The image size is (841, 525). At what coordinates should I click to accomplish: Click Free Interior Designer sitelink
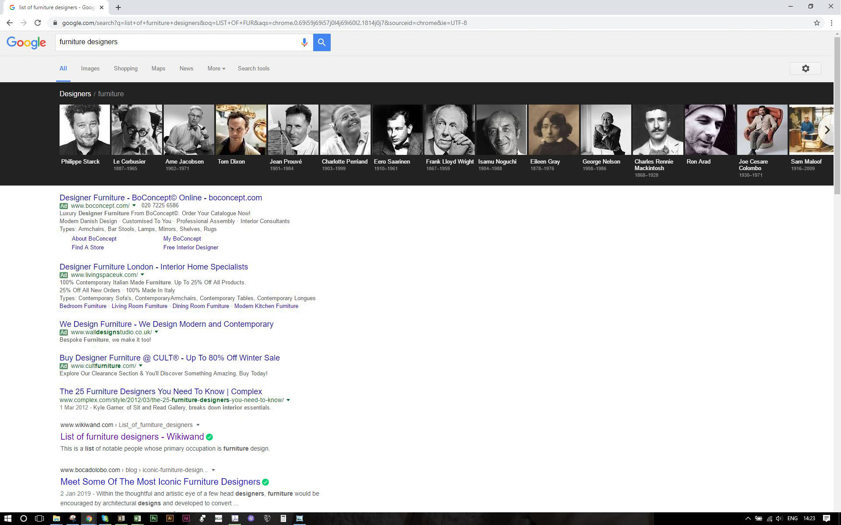click(191, 248)
